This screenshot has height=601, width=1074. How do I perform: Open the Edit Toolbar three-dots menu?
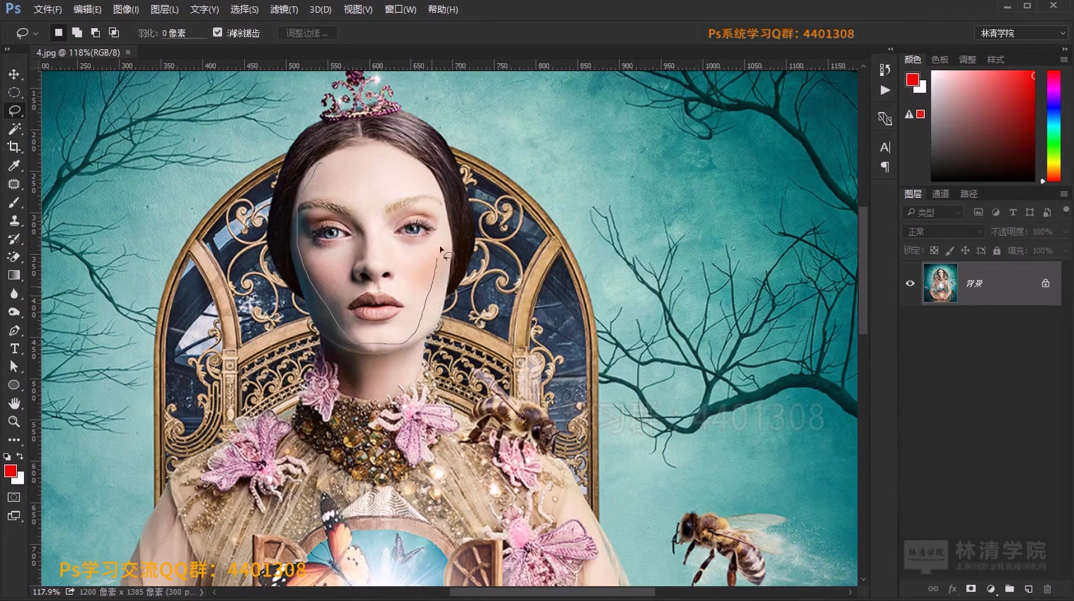click(x=14, y=440)
